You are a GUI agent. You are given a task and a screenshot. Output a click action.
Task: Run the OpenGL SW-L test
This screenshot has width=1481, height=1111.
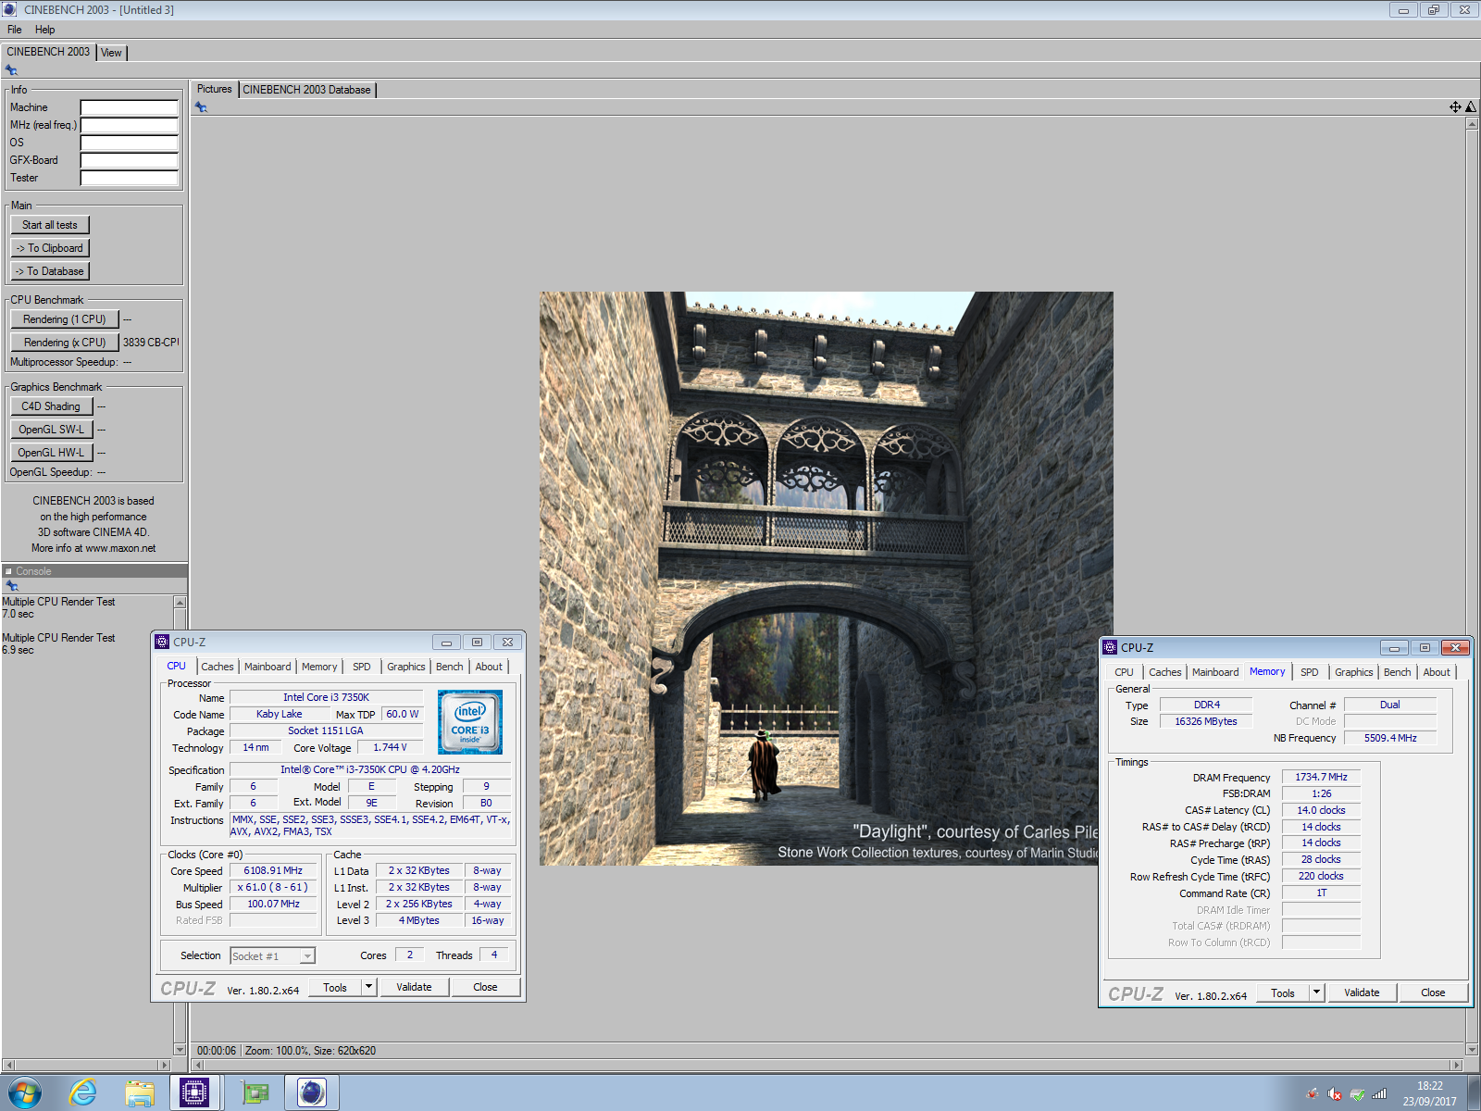point(51,430)
